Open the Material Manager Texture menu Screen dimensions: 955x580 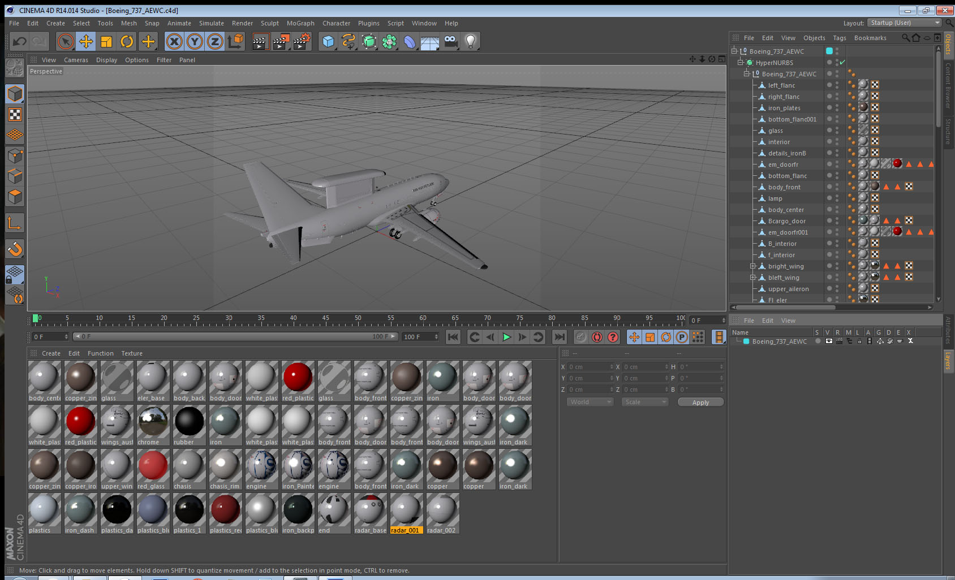point(132,353)
